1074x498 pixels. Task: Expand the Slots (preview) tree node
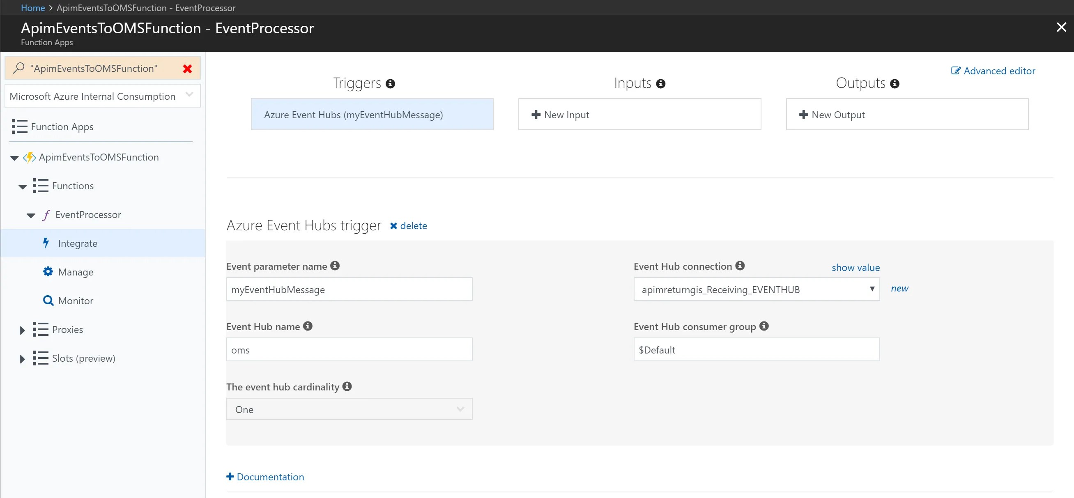[23, 359]
